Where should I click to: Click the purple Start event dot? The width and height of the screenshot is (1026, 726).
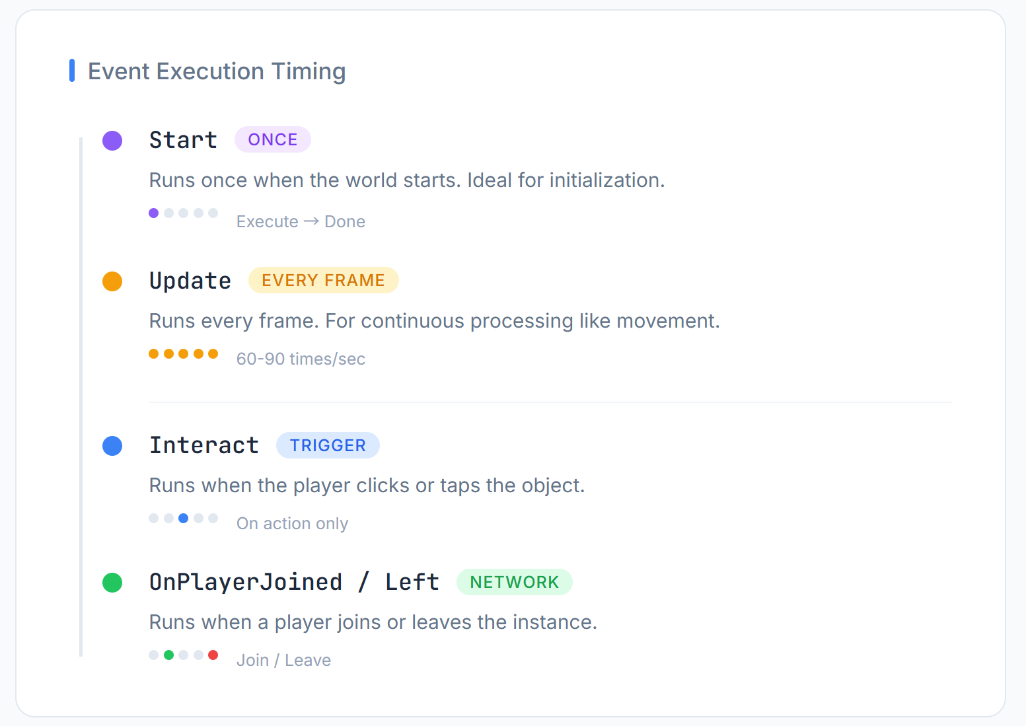112,140
